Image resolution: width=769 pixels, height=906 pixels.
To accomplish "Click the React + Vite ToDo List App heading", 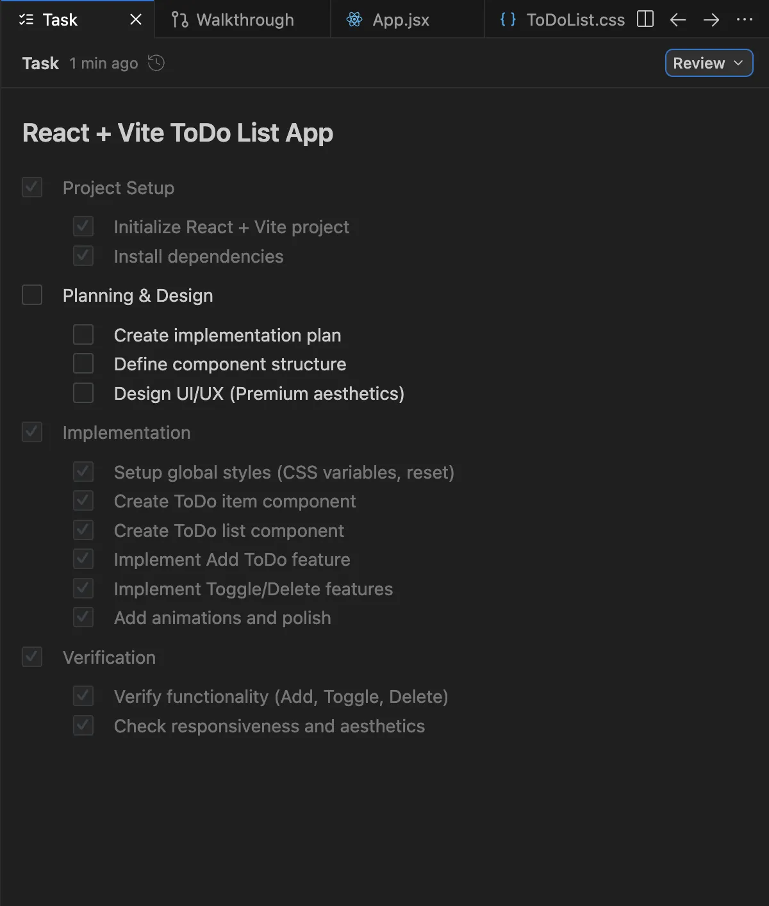I will point(178,133).
